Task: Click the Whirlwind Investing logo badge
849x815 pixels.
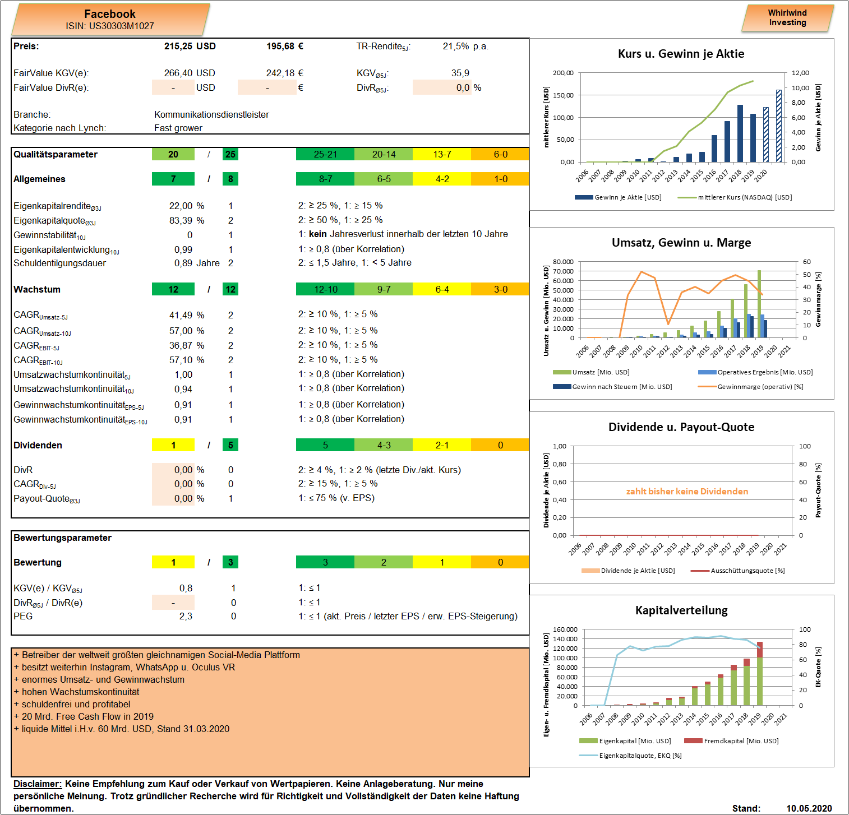Action: (x=787, y=18)
